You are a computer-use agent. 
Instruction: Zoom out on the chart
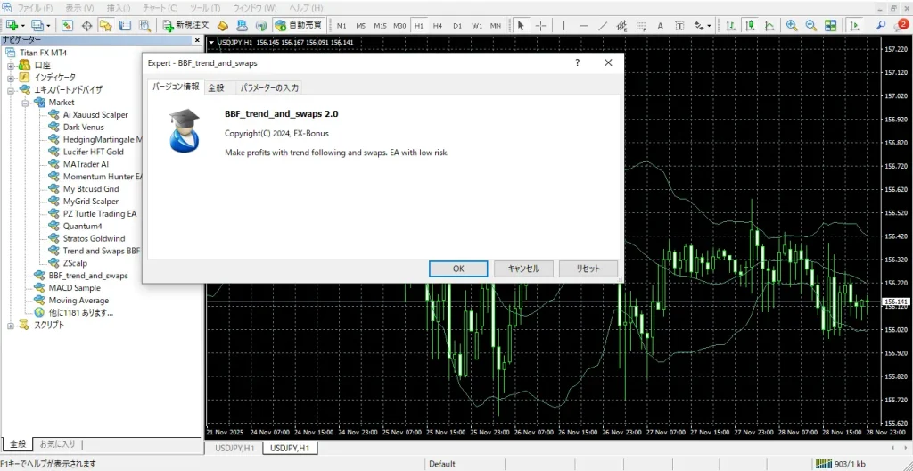click(810, 25)
